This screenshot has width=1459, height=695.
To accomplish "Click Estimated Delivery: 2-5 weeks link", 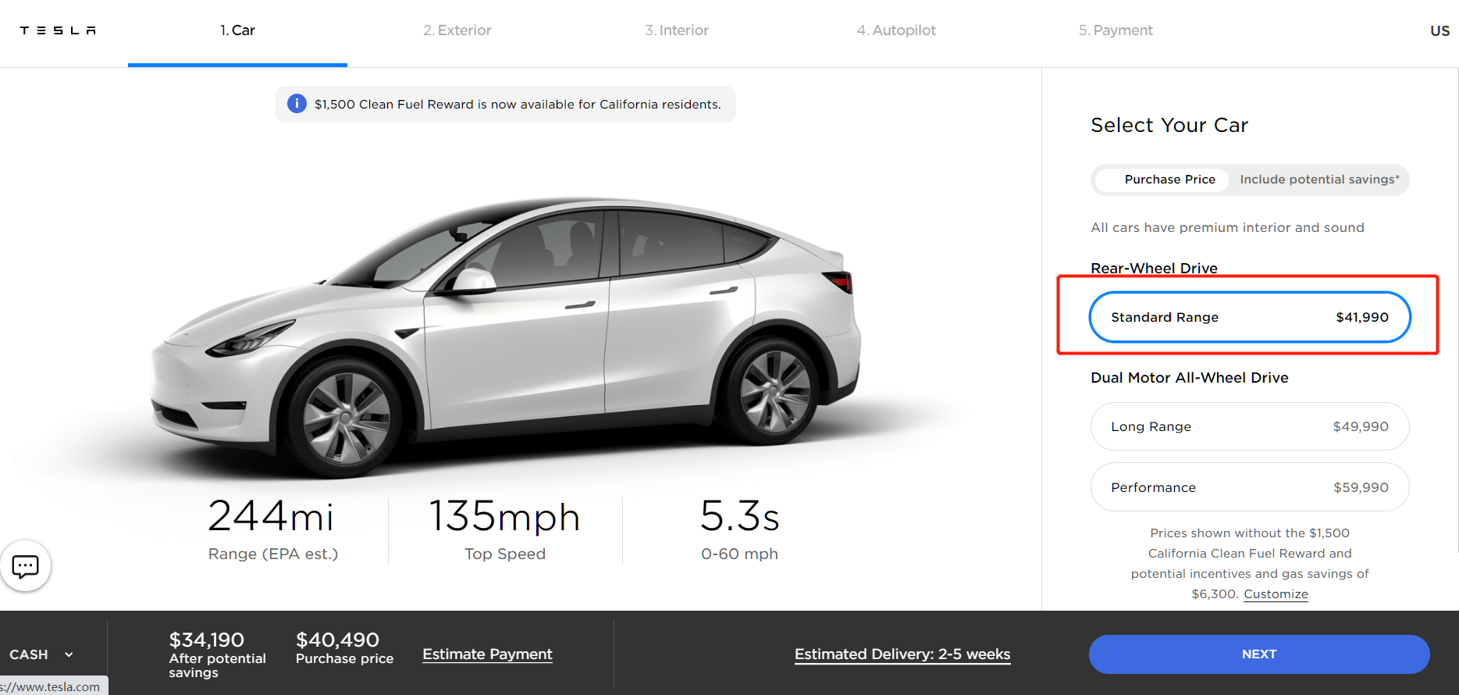I will click(902, 654).
